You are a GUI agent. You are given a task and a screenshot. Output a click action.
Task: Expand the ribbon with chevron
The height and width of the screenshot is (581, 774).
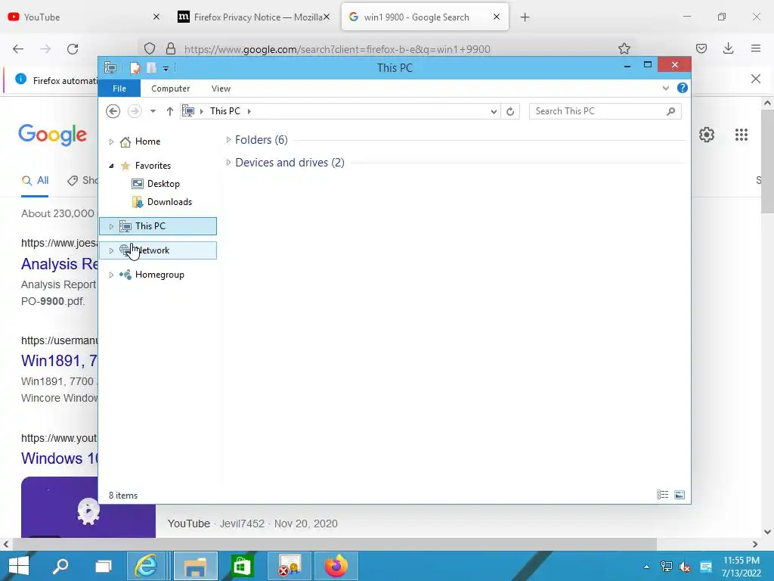coord(665,88)
